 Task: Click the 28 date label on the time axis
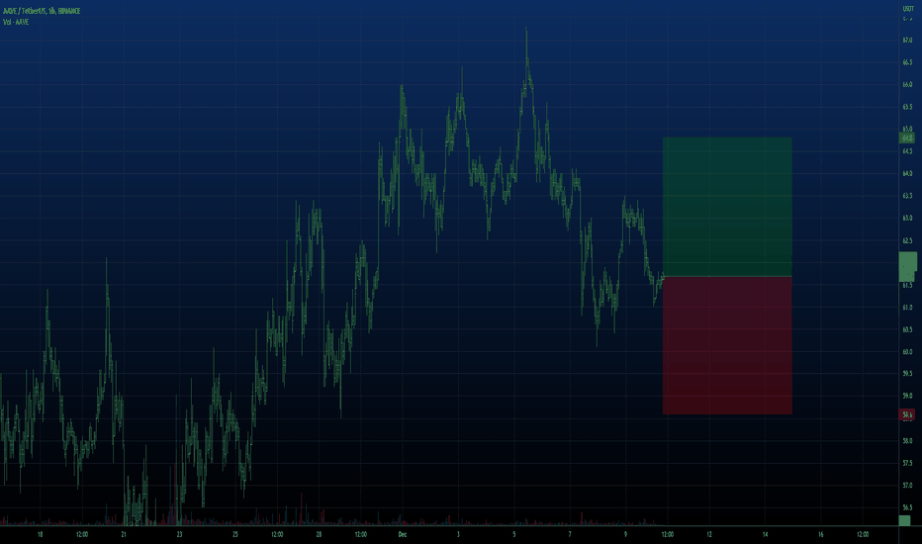pyautogui.click(x=319, y=534)
